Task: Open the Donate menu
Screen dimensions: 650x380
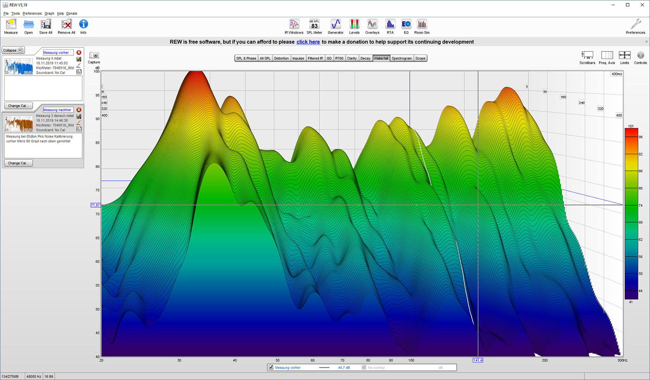Action: 72,13
